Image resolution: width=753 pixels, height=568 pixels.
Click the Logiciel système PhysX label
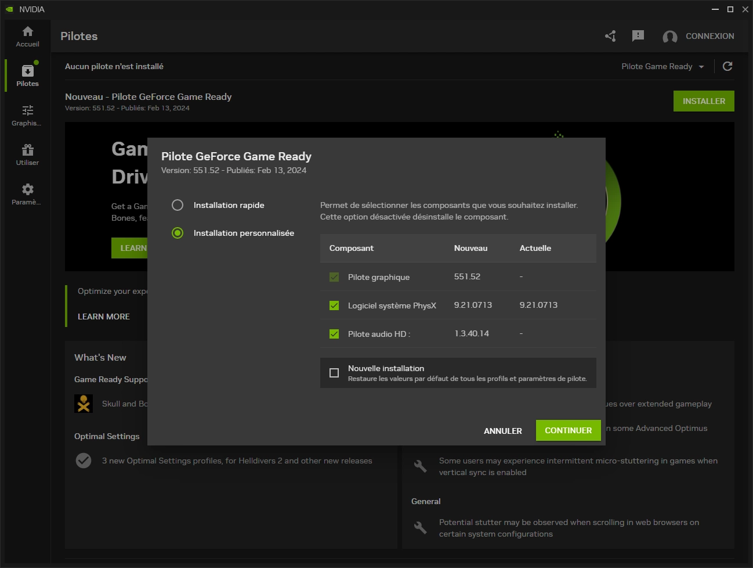coord(392,305)
